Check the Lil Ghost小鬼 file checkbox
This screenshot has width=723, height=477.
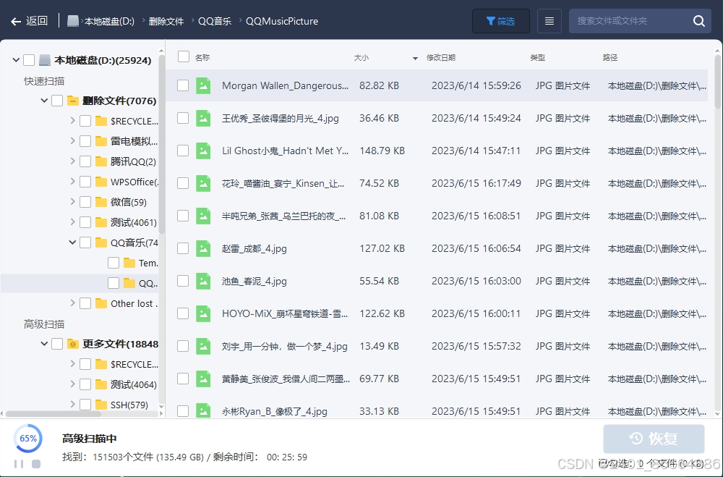pyautogui.click(x=183, y=151)
